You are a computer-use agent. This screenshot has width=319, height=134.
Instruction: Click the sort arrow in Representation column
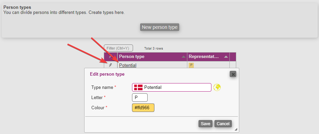(x=226, y=57)
